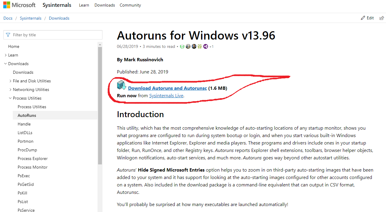Open the Sysinternals Live link
386x212 pixels.
[x=166, y=95]
